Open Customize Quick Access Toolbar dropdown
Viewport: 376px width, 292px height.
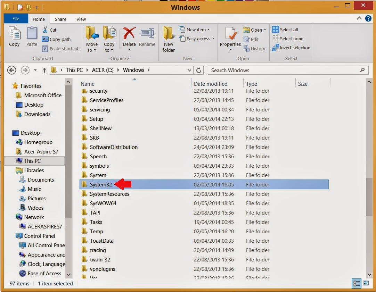(37, 8)
